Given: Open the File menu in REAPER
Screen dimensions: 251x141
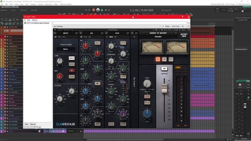Looking at the screenshot, I should click(2, 4).
